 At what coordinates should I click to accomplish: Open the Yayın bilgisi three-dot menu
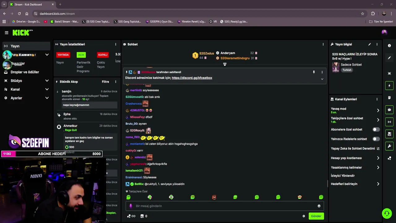(377, 44)
